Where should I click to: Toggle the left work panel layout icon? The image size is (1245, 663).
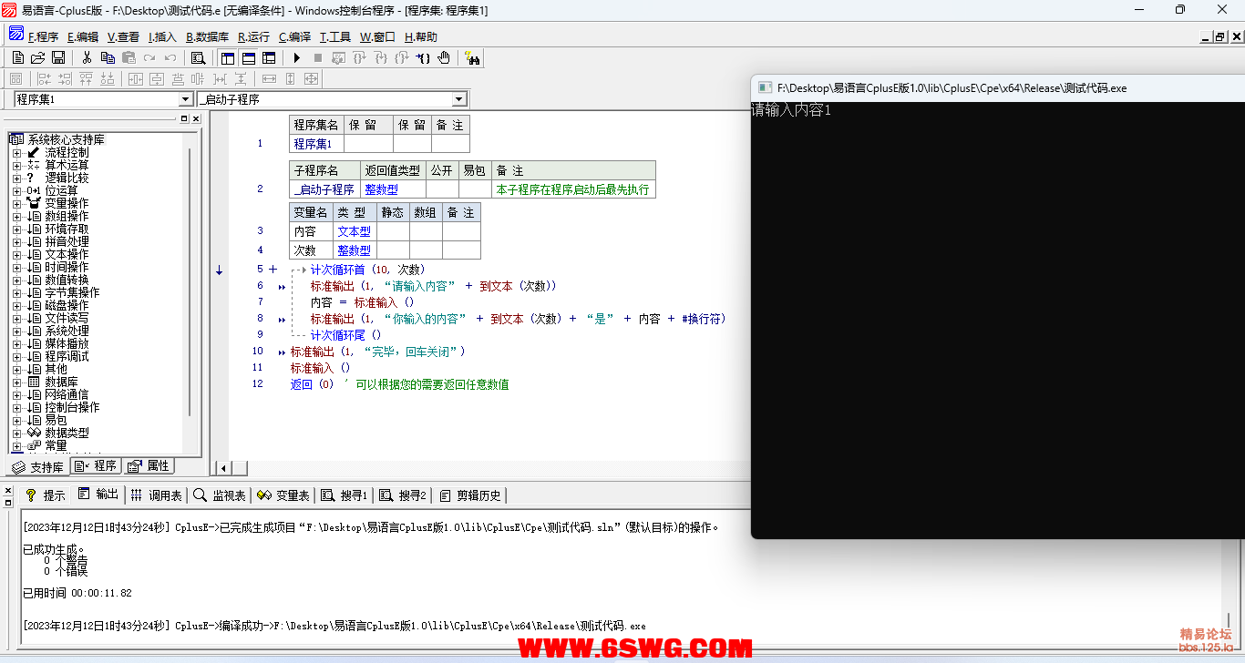click(x=227, y=57)
